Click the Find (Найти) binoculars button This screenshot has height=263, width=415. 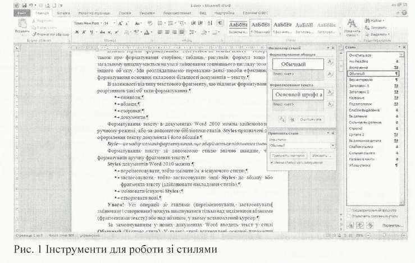point(374,20)
